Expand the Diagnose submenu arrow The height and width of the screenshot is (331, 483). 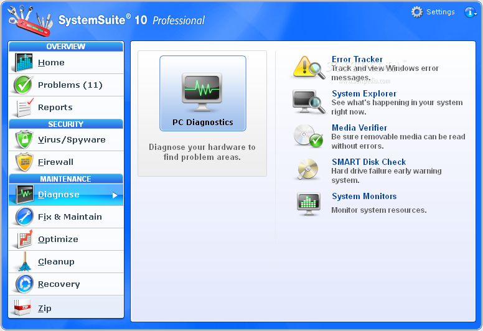pos(115,195)
